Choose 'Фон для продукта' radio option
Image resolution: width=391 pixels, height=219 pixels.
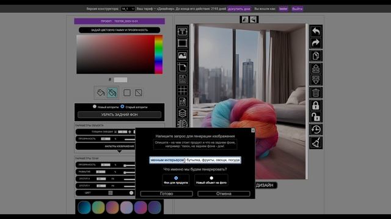pos(176,178)
